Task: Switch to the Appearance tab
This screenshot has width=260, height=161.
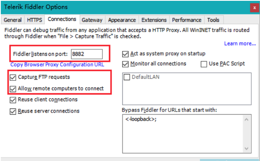Action: tap(122, 20)
